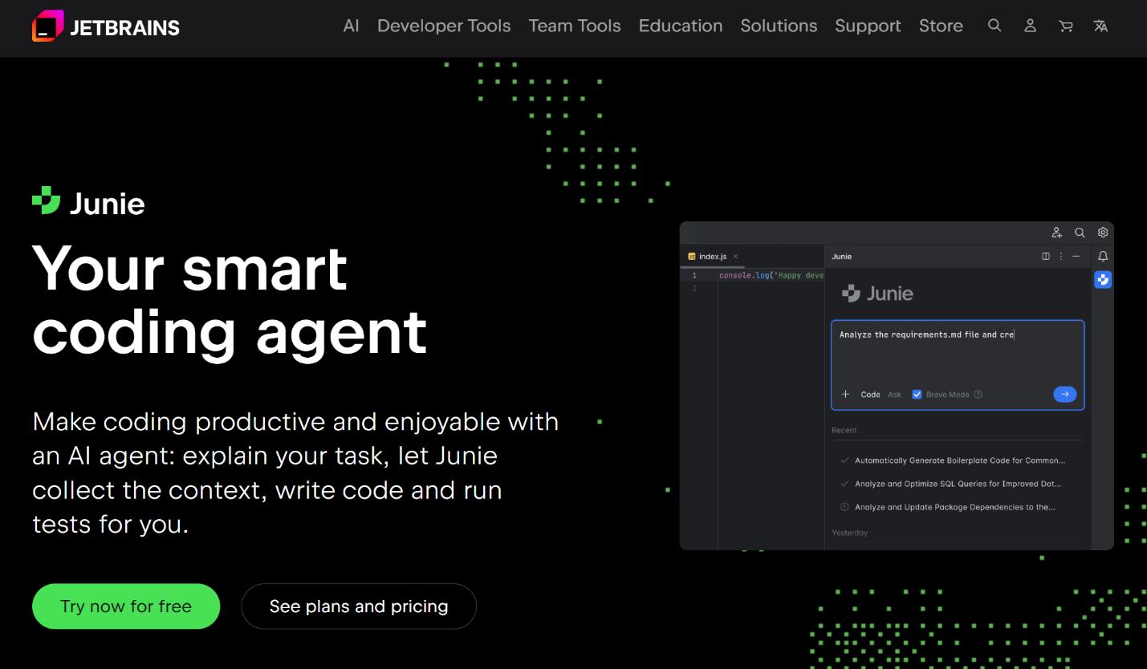Select Code mode in Junie panel
The height and width of the screenshot is (669, 1147).
tap(870, 395)
